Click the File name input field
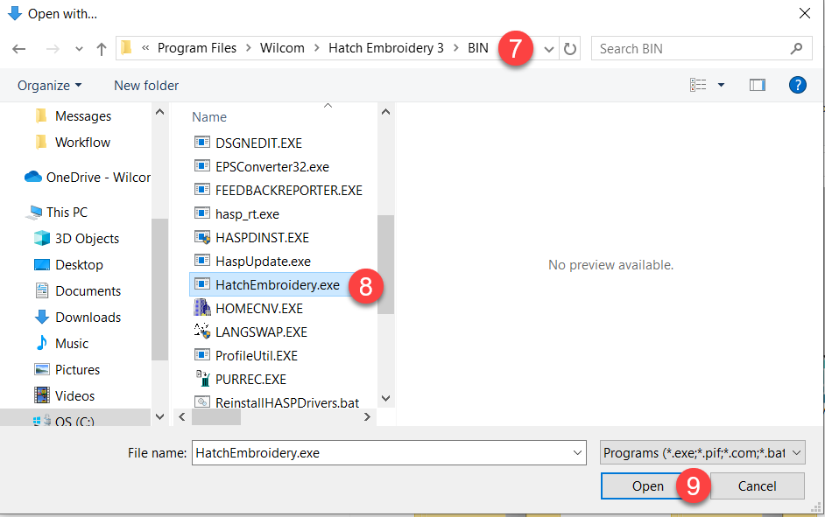The height and width of the screenshot is (517, 825). [389, 453]
